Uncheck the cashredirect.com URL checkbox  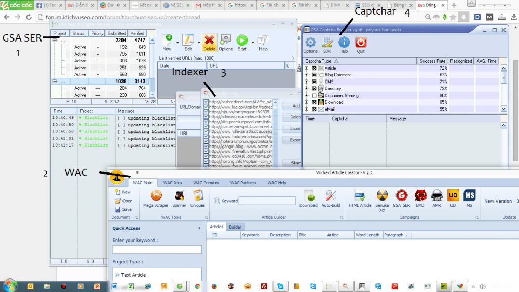(206, 102)
